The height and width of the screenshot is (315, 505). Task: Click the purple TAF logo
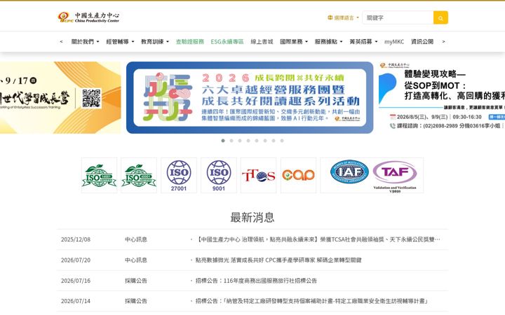[x=395, y=176]
